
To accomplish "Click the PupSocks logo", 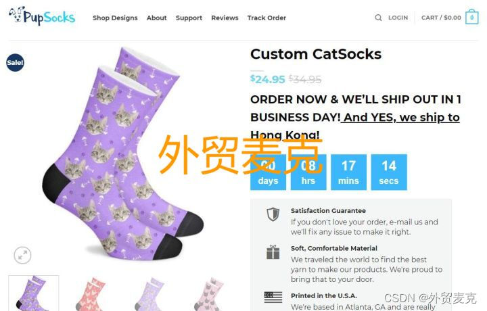I will tap(42, 16).
